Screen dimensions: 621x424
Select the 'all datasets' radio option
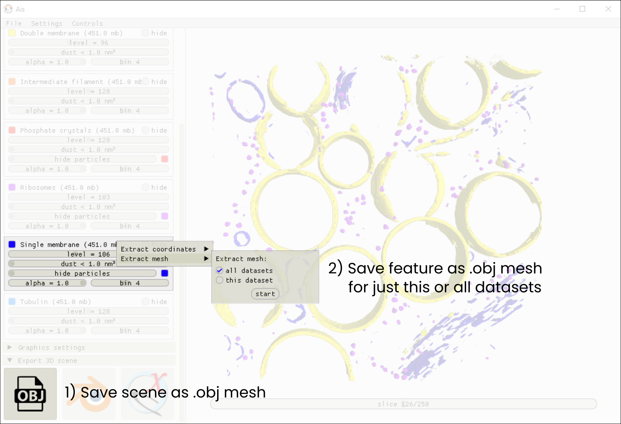click(x=220, y=270)
